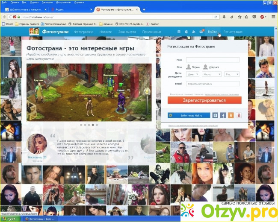Image resolution: width=278 pixels, height=222 pixels.
Task: Sign in with the Facebook icon
Action: [223, 115]
